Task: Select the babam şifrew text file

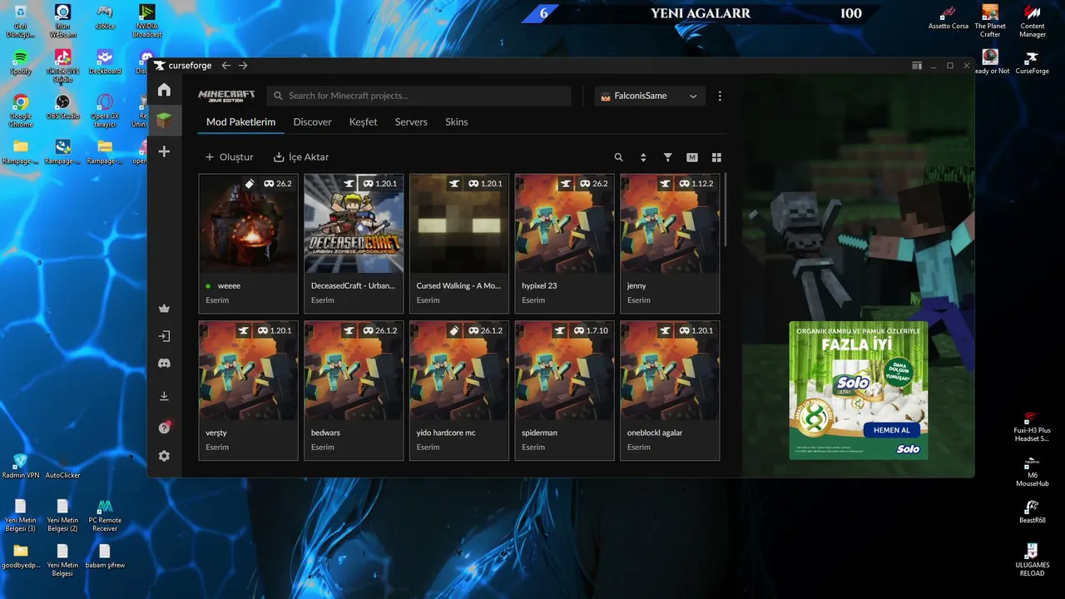Action: pyautogui.click(x=105, y=556)
